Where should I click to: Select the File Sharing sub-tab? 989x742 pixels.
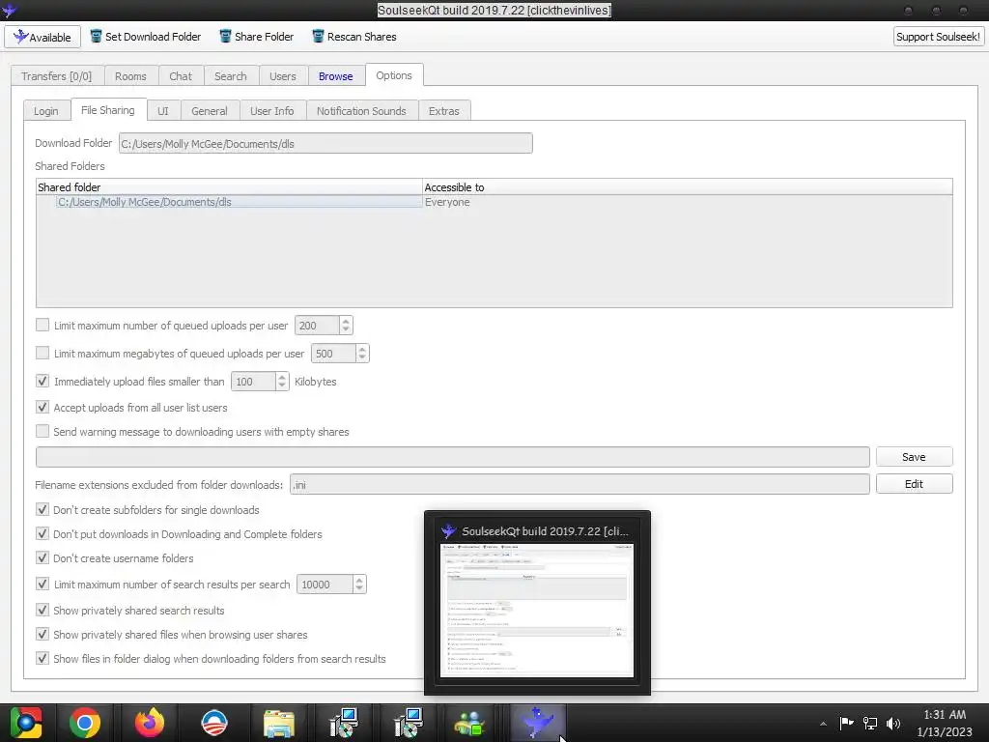(x=108, y=110)
